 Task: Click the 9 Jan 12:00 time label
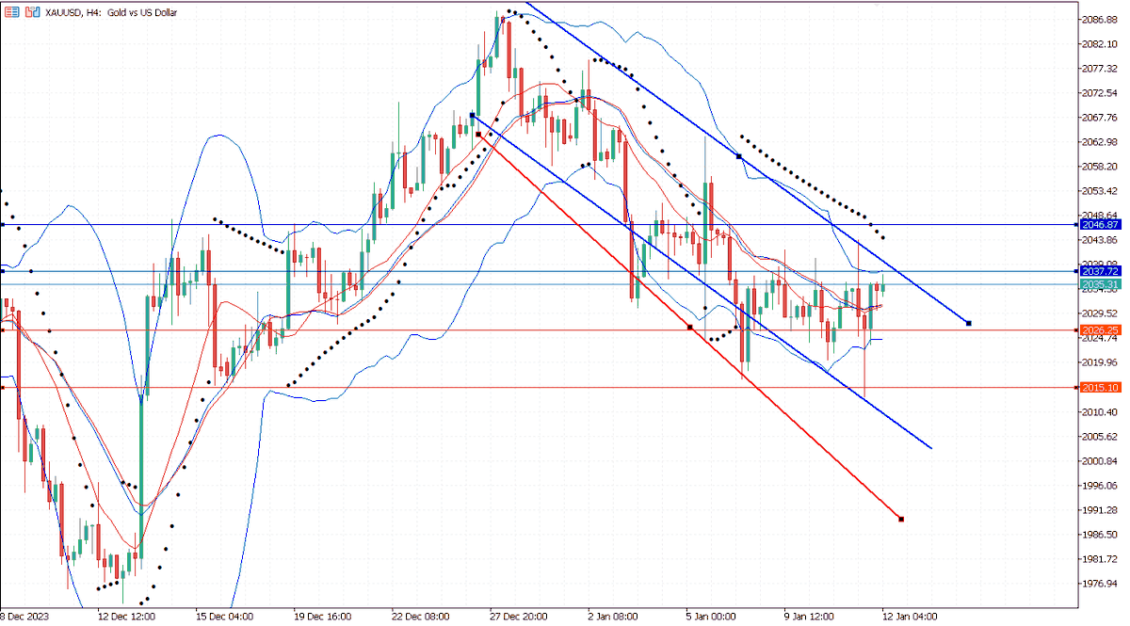(809, 617)
